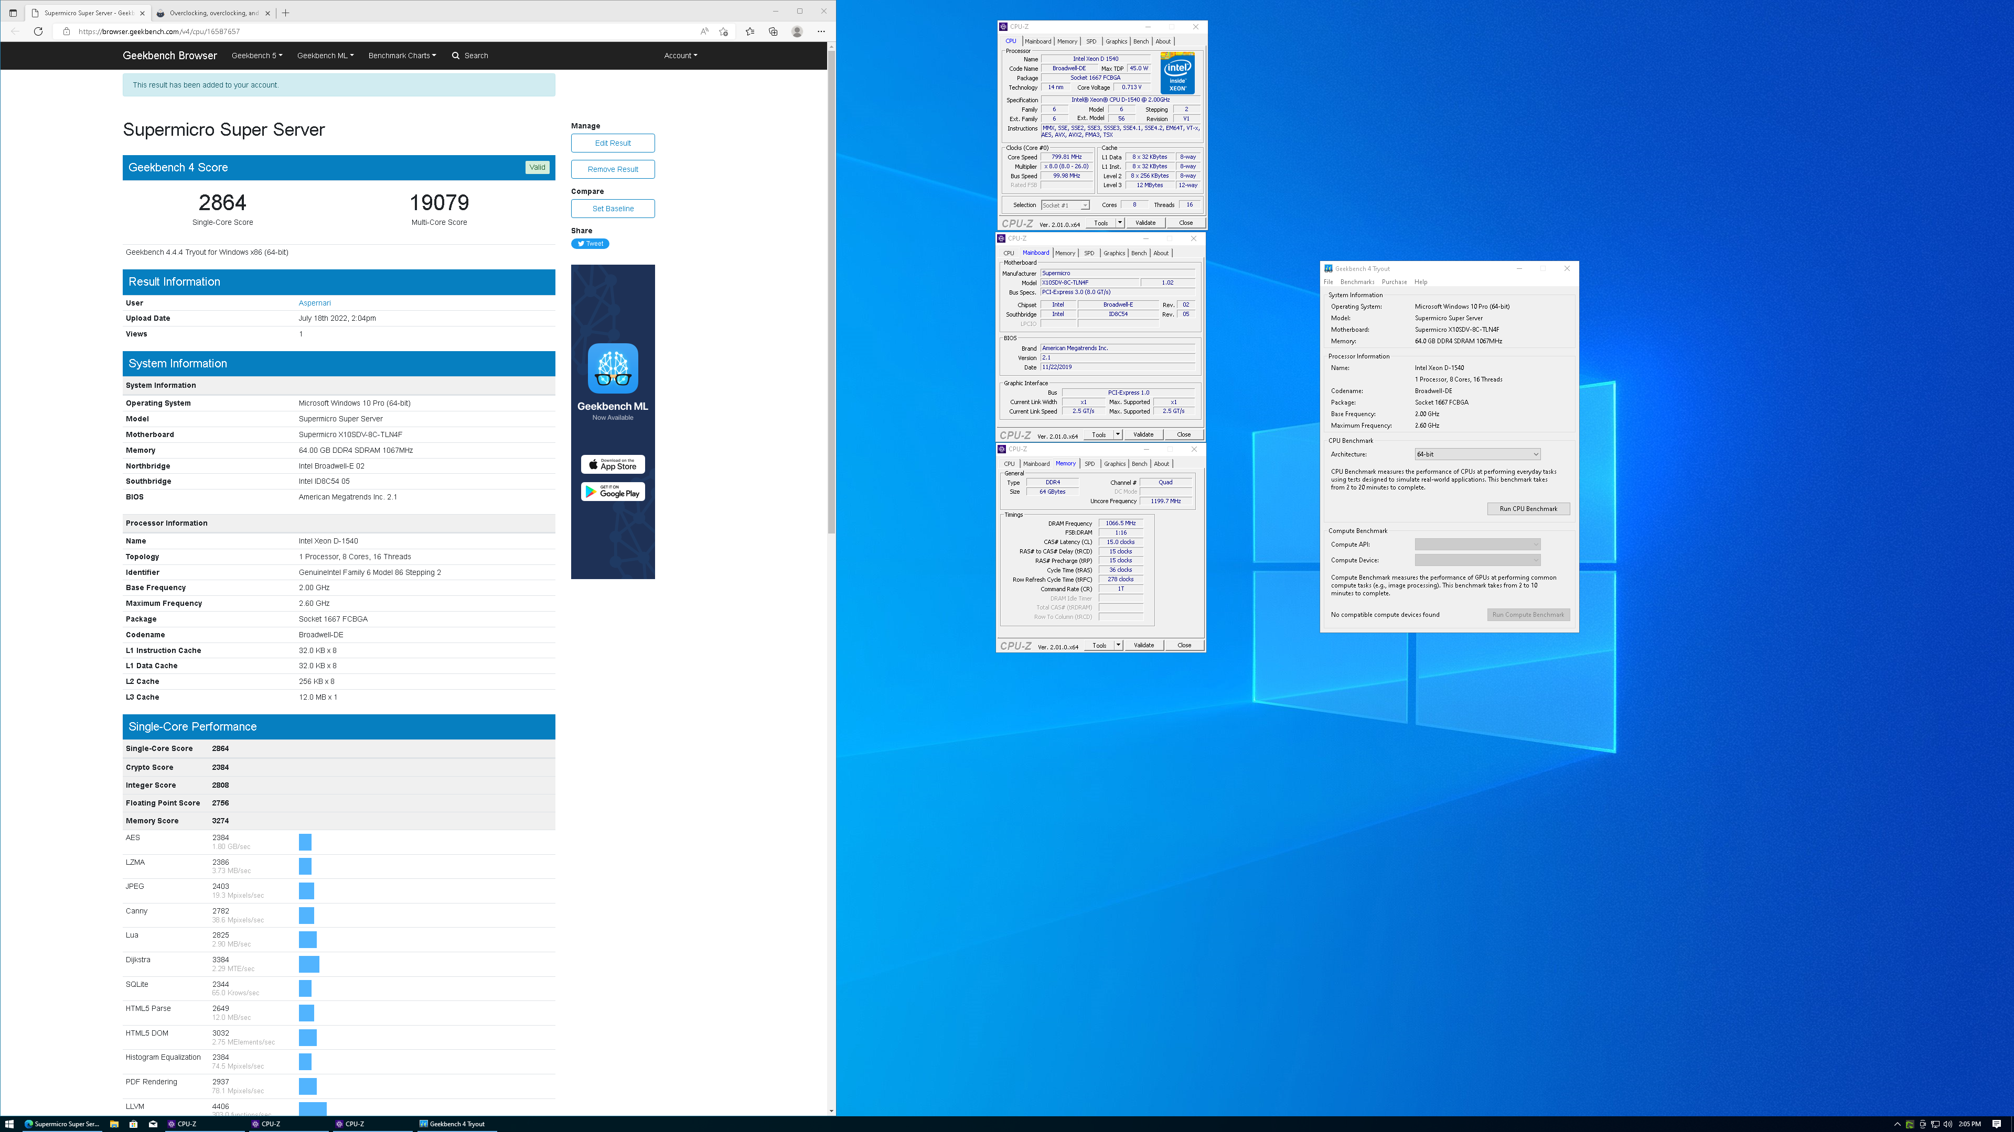Click the Remove Result button
The image size is (2014, 1132).
[613, 169]
